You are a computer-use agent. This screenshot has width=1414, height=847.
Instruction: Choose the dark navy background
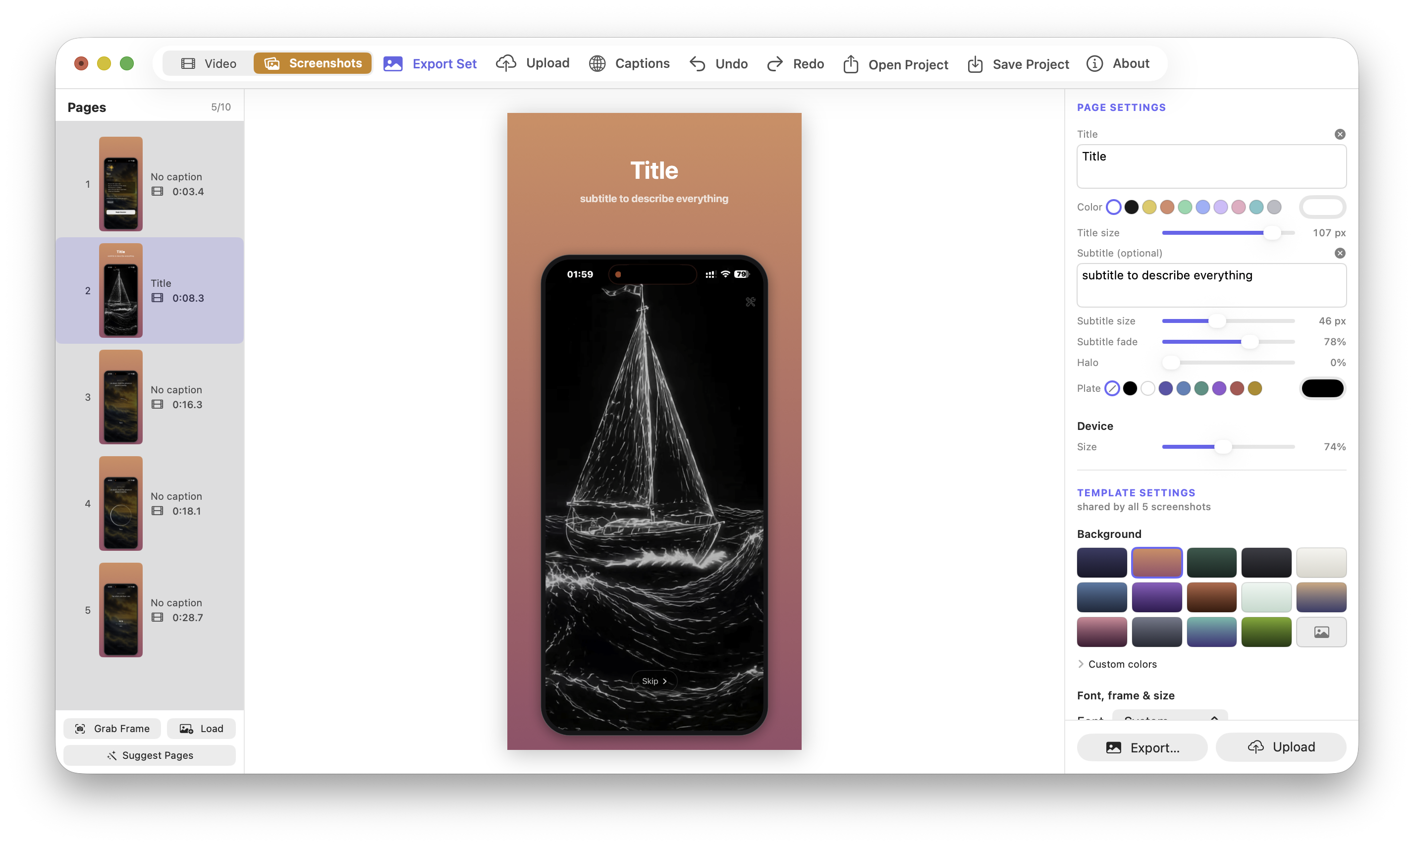point(1101,562)
